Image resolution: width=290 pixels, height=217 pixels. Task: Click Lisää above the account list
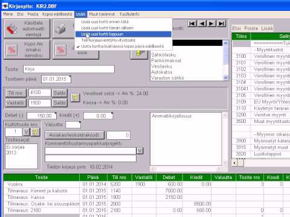267,28
